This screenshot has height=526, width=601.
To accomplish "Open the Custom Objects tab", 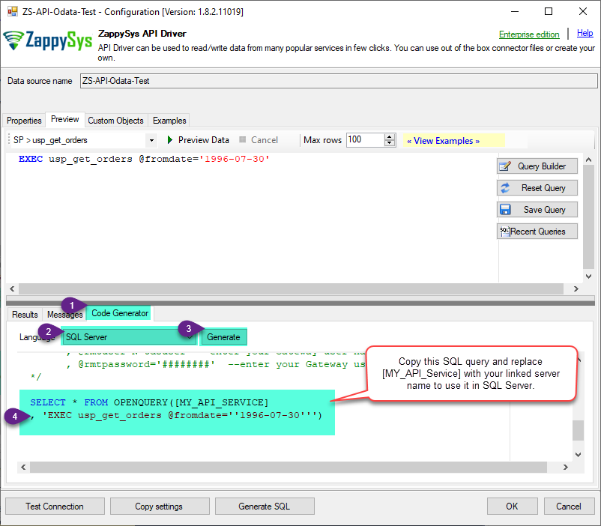I will coord(115,121).
